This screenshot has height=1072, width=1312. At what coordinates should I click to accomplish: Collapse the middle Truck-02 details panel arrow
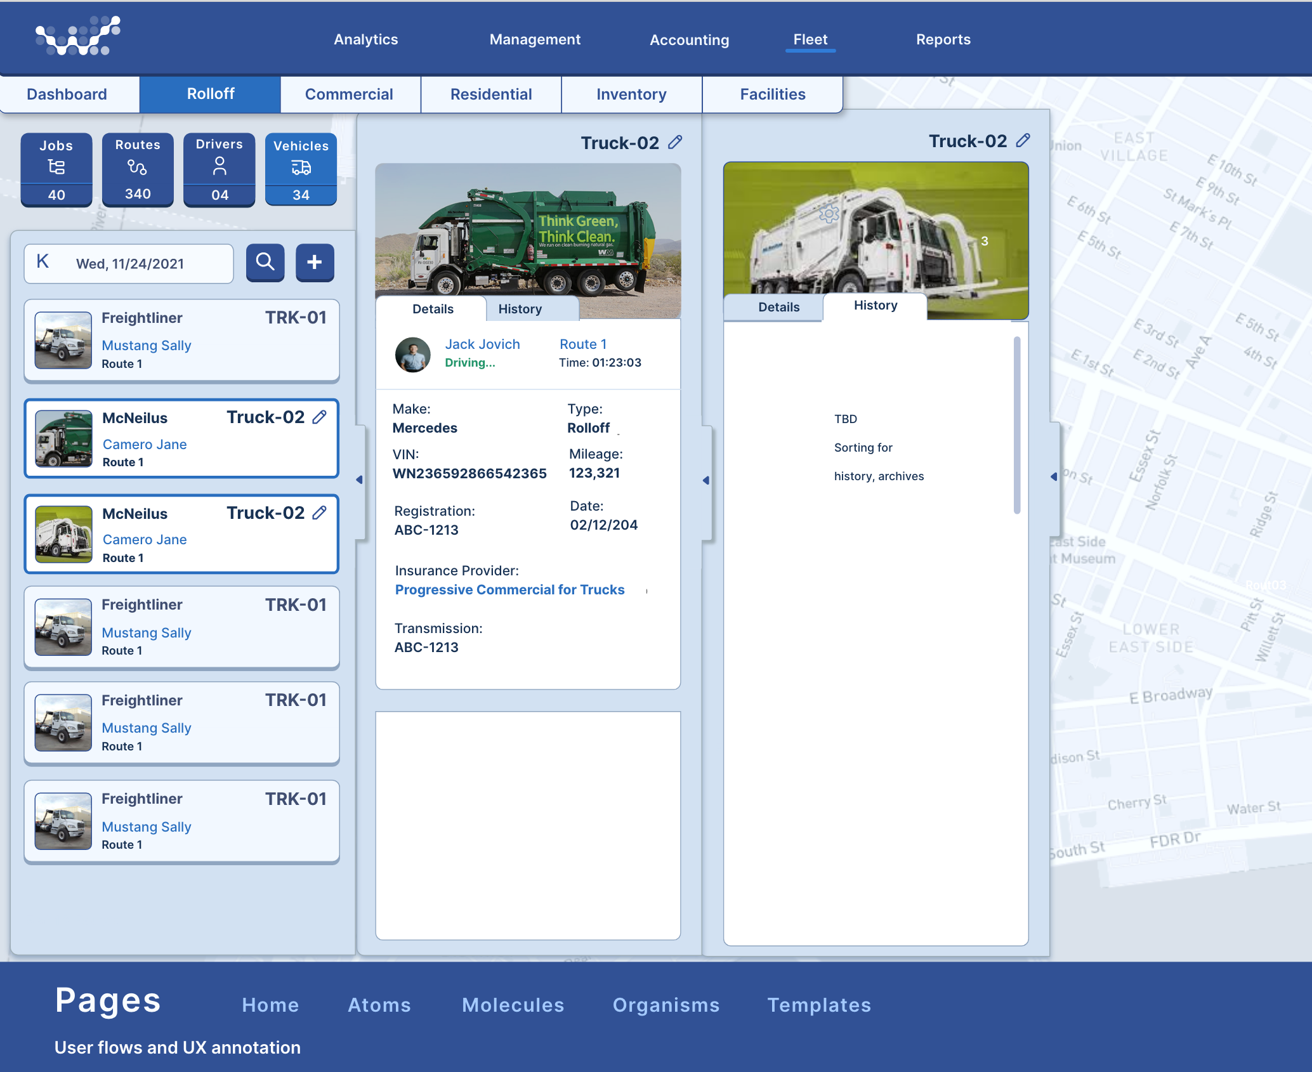[x=706, y=480]
